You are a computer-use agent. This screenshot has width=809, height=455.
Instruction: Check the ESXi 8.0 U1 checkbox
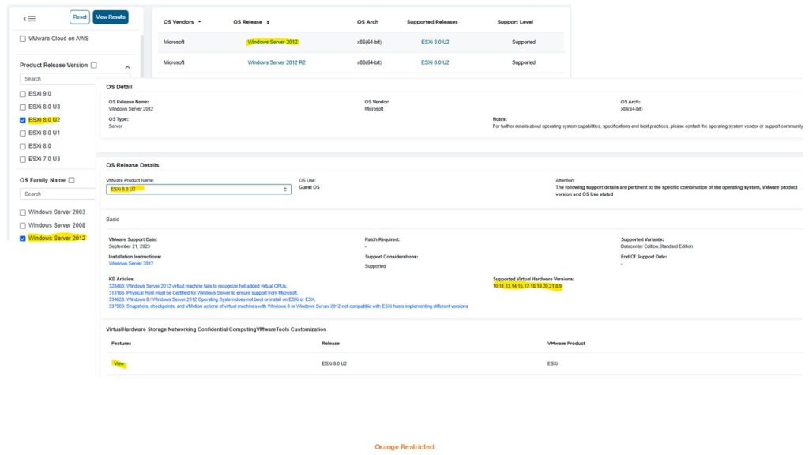point(23,133)
